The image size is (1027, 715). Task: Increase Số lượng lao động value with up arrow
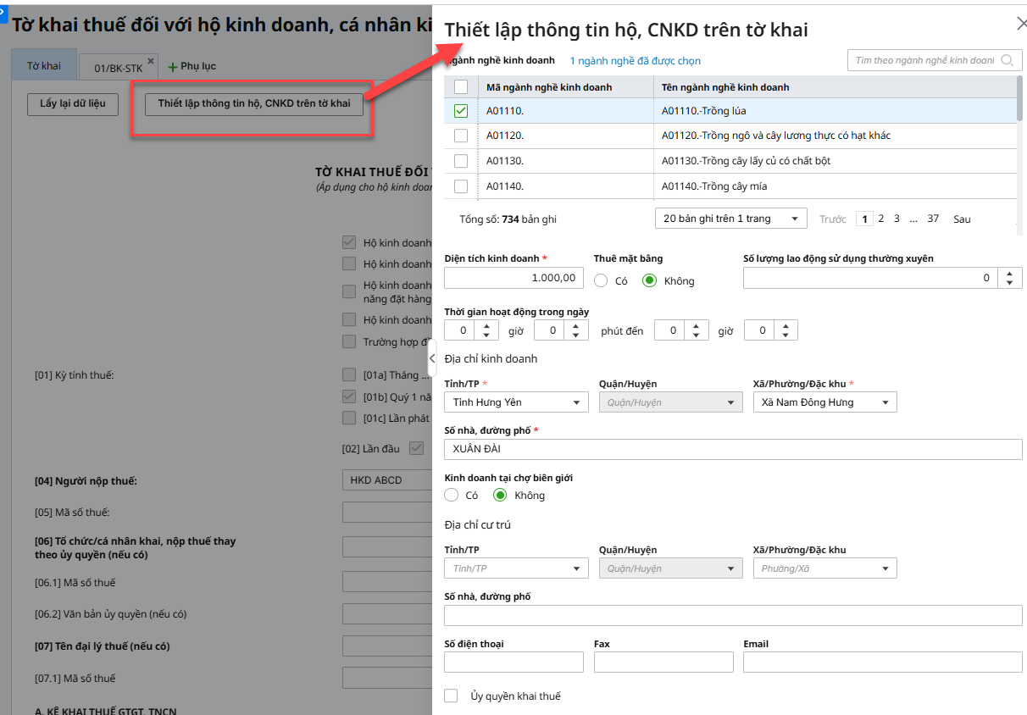pos(1009,273)
